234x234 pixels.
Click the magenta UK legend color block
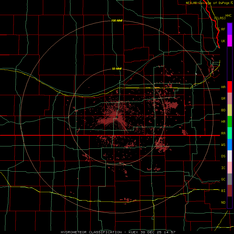[230, 41]
